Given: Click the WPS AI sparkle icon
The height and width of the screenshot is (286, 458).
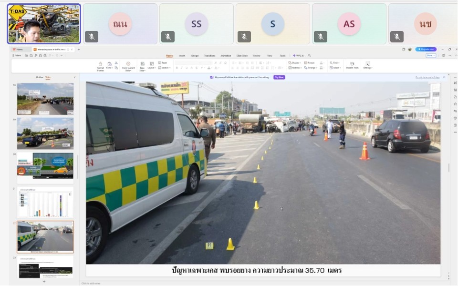Looking at the screenshot, I should pyautogui.click(x=294, y=55).
